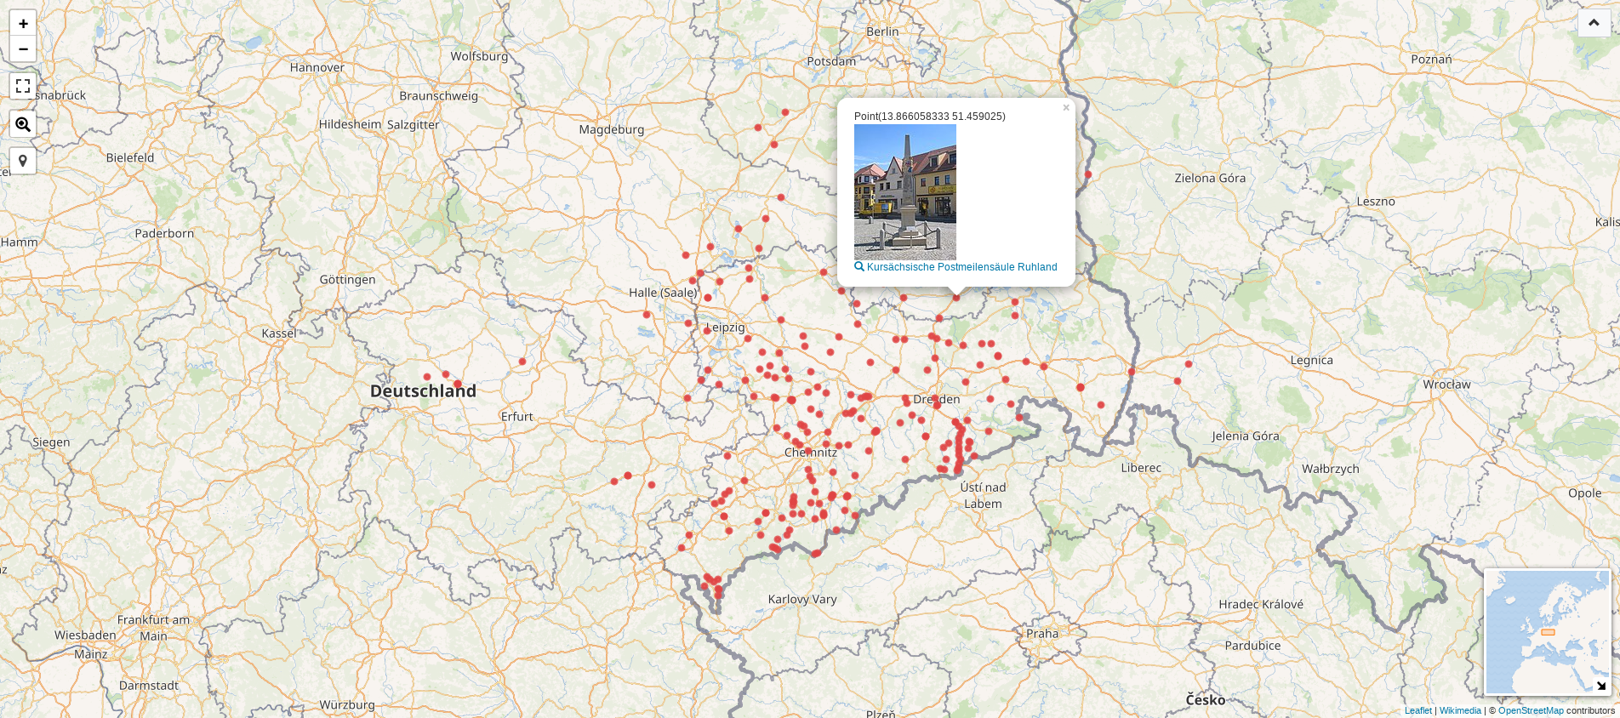Toggle fullscreen map view
The height and width of the screenshot is (718, 1620).
(x=23, y=86)
